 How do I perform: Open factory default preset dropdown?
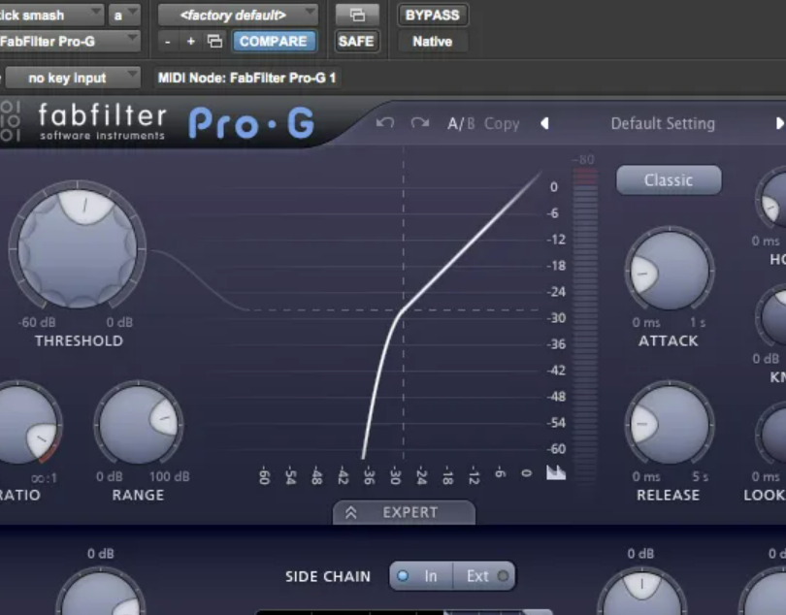238,16
